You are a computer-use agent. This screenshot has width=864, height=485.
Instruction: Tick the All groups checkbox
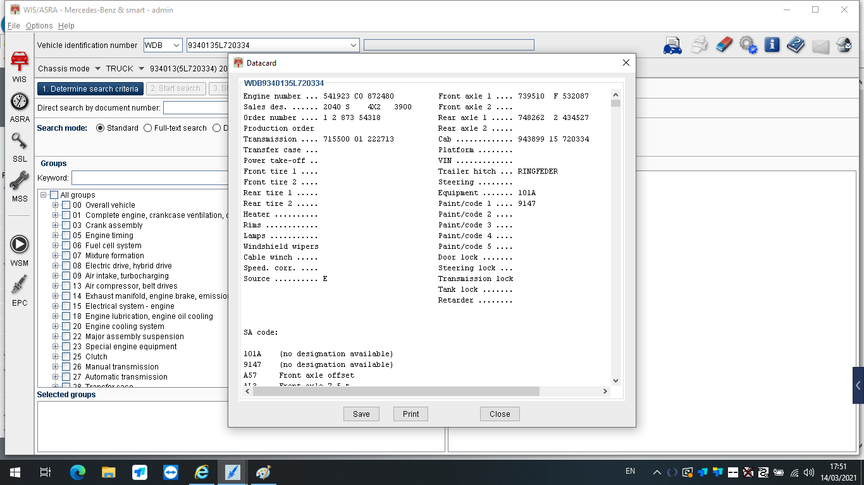tap(54, 195)
